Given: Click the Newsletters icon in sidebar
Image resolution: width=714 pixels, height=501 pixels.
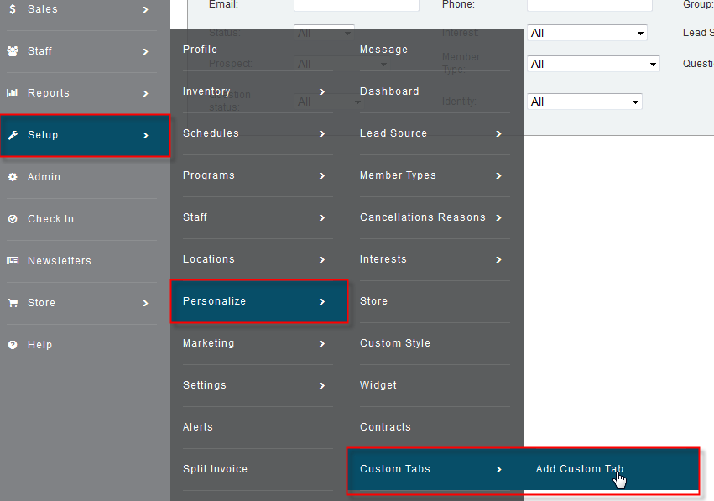Looking at the screenshot, I should (13, 261).
